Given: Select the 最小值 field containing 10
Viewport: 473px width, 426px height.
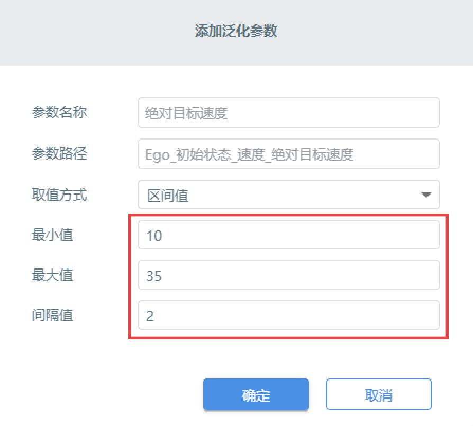Looking at the screenshot, I should [289, 235].
